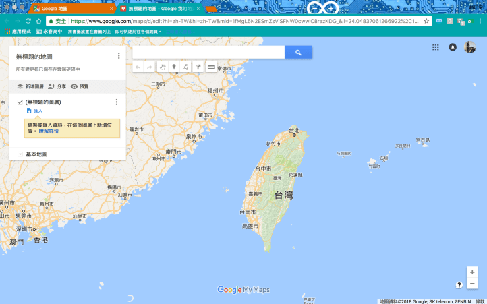
Task: Click the 預覽 preview button
Action: [x=80, y=87]
